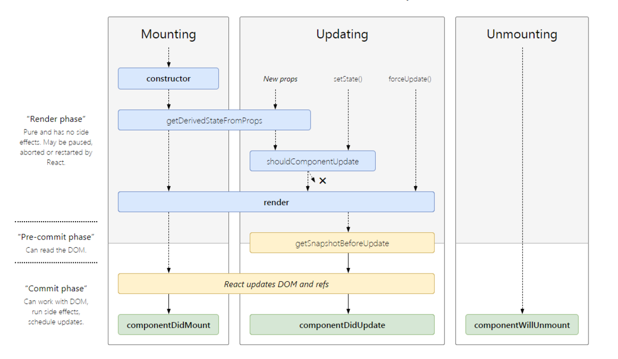Click the Mounting column heading
618x359 pixels.
pyautogui.click(x=168, y=34)
